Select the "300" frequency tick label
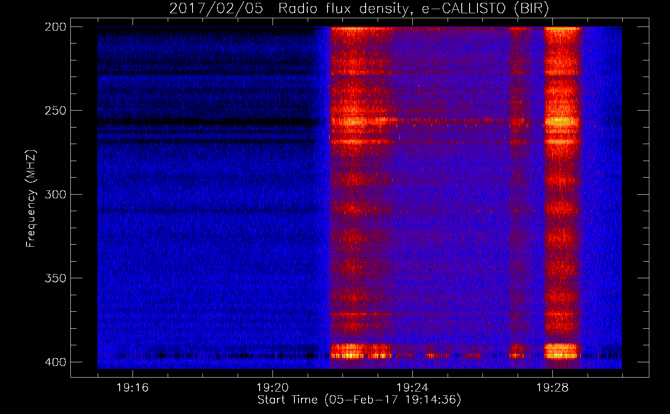The image size is (670, 414). (x=55, y=194)
